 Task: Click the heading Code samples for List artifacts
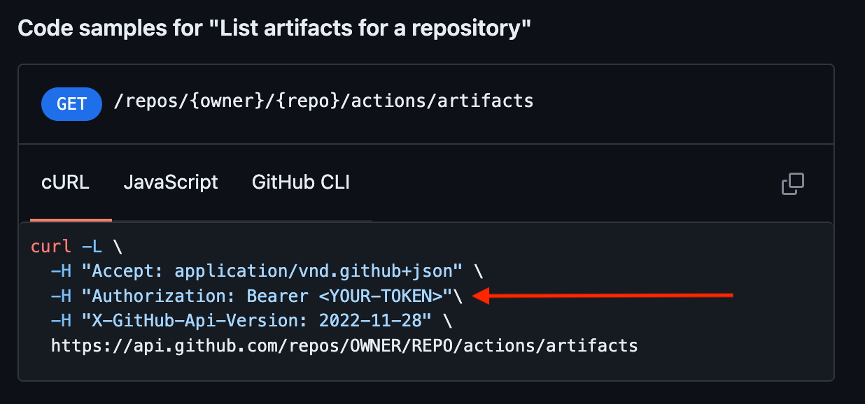tap(274, 28)
